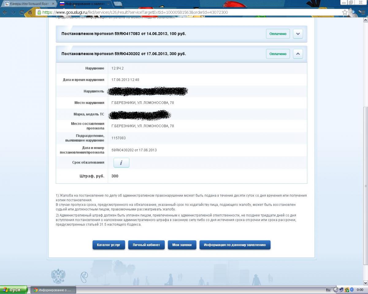368x294 pixels.
Task: Show hidden system tray icons
Action: pyautogui.click(x=335, y=290)
